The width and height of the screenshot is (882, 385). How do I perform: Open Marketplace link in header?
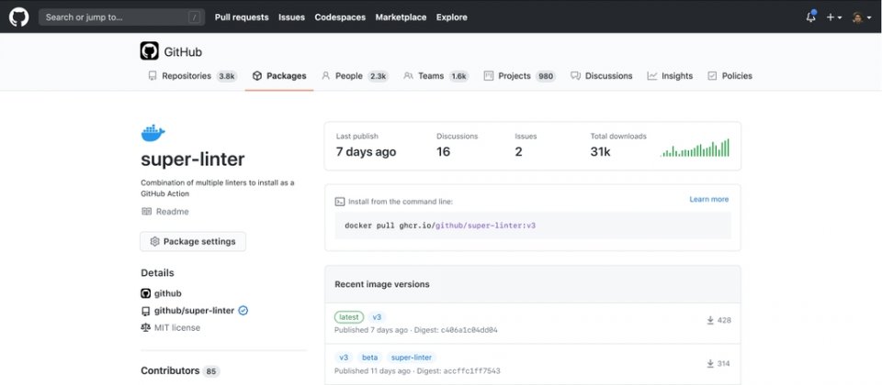(x=401, y=17)
